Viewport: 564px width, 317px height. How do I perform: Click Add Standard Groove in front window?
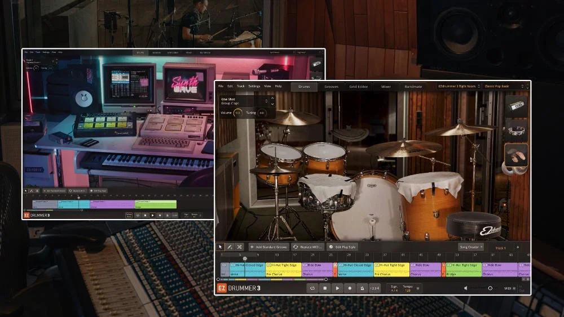pyautogui.click(x=268, y=247)
